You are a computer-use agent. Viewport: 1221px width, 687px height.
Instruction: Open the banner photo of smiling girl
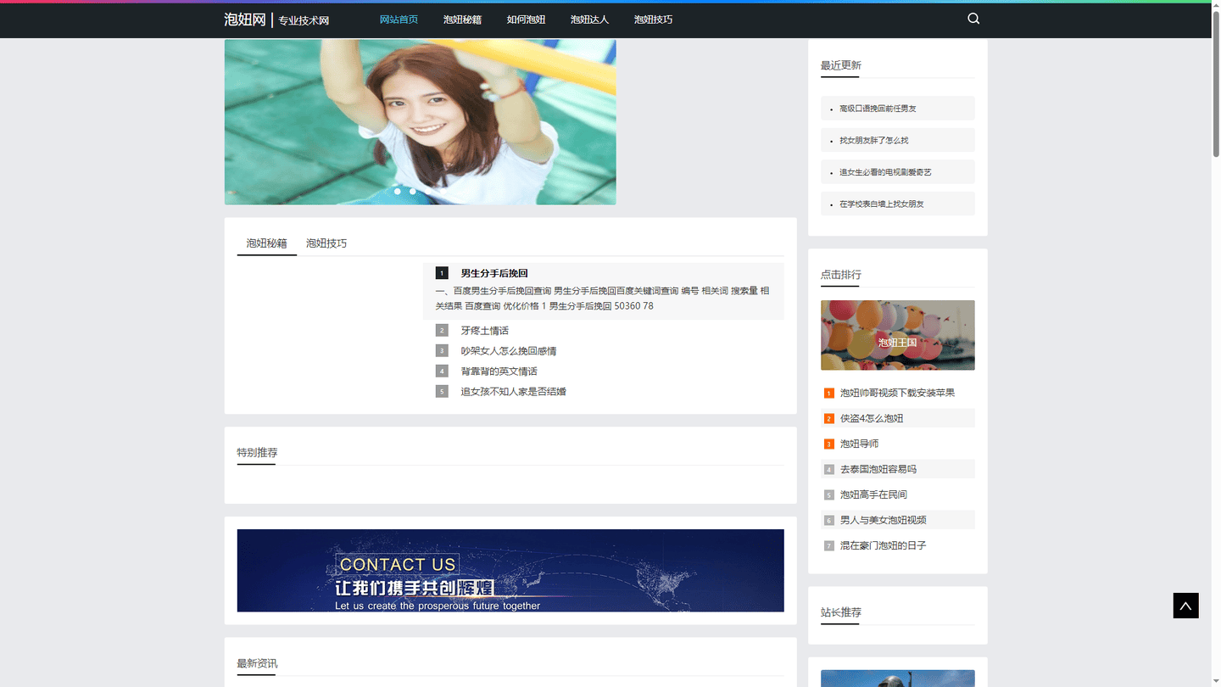420,122
